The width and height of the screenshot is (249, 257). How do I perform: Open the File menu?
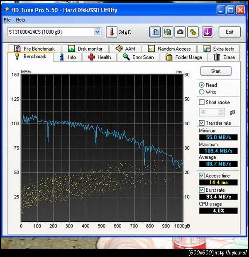pos(7,20)
